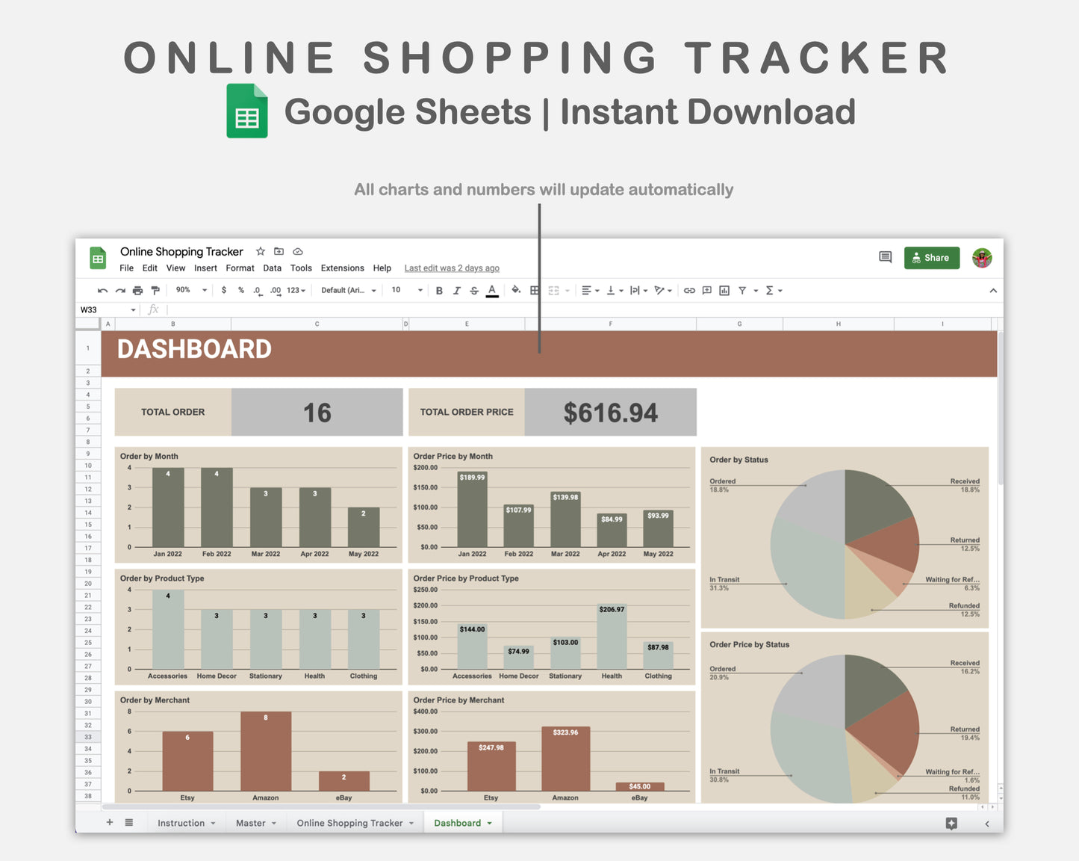Apply strikethrough formatting
Image resolution: width=1079 pixels, height=861 pixels.
[x=474, y=290]
